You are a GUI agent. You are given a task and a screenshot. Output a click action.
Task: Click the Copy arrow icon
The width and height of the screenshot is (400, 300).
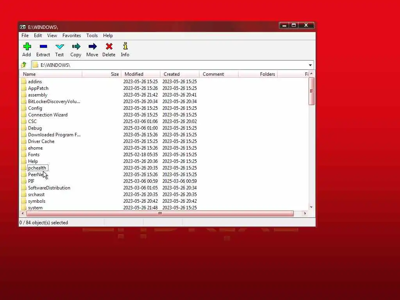pos(76,46)
